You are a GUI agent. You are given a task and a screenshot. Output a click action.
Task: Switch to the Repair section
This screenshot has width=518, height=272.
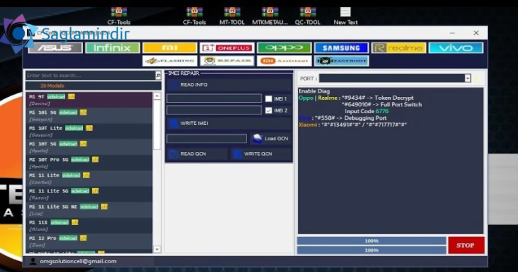tap(227, 61)
